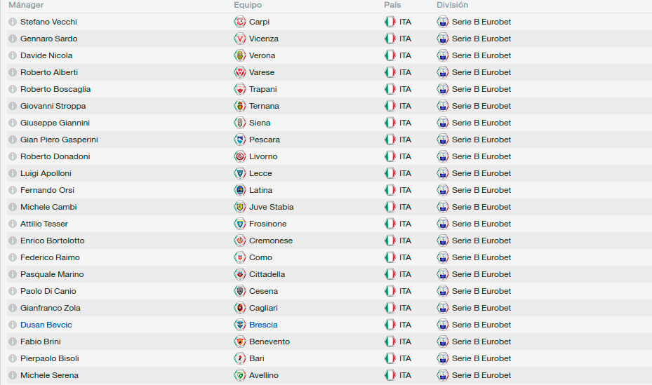Sort by División column header

pos(453,5)
